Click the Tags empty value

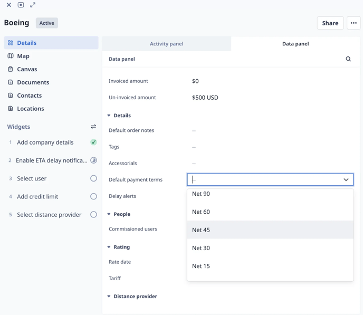click(x=194, y=147)
